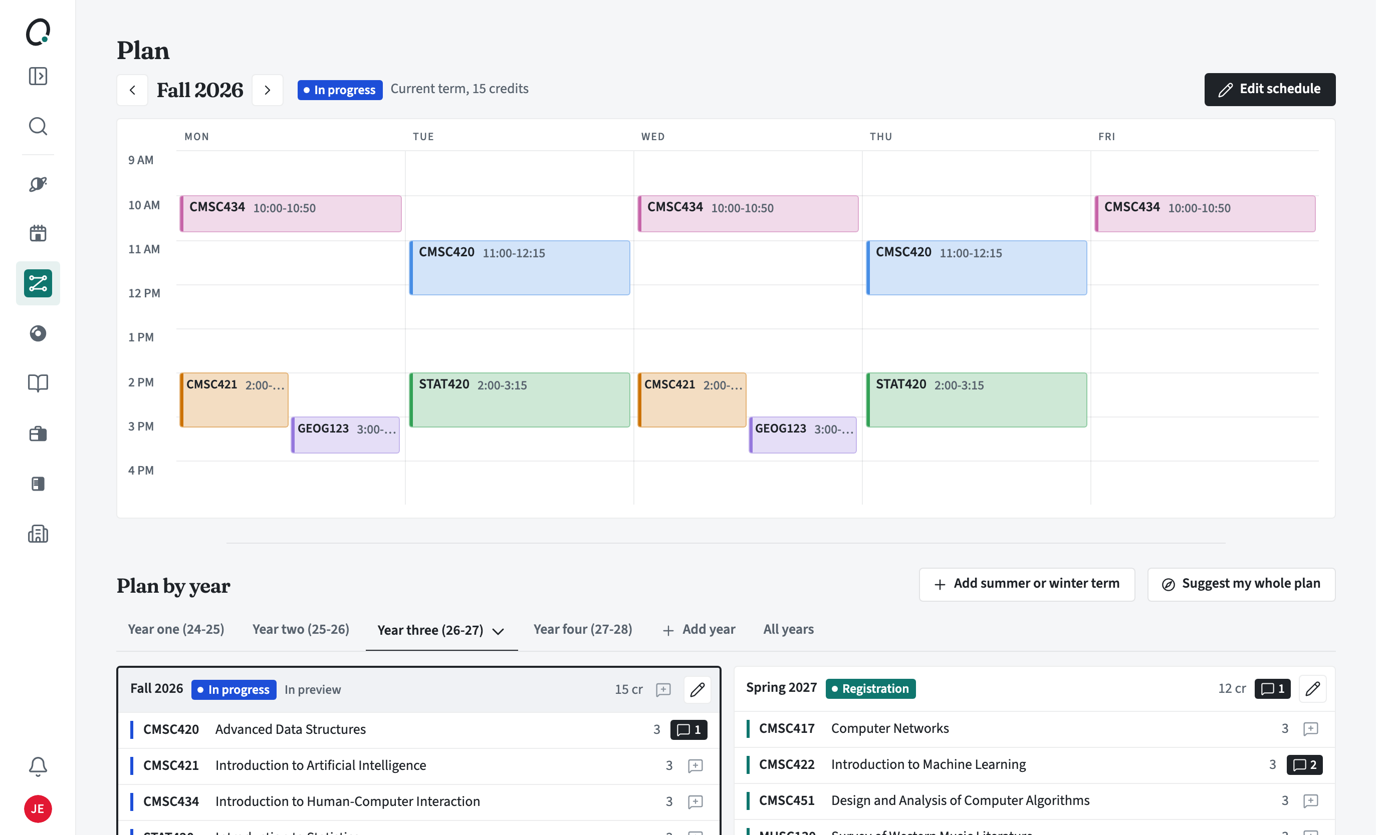Open the JE user avatar
Image resolution: width=1387 pixels, height=835 pixels.
click(38, 809)
